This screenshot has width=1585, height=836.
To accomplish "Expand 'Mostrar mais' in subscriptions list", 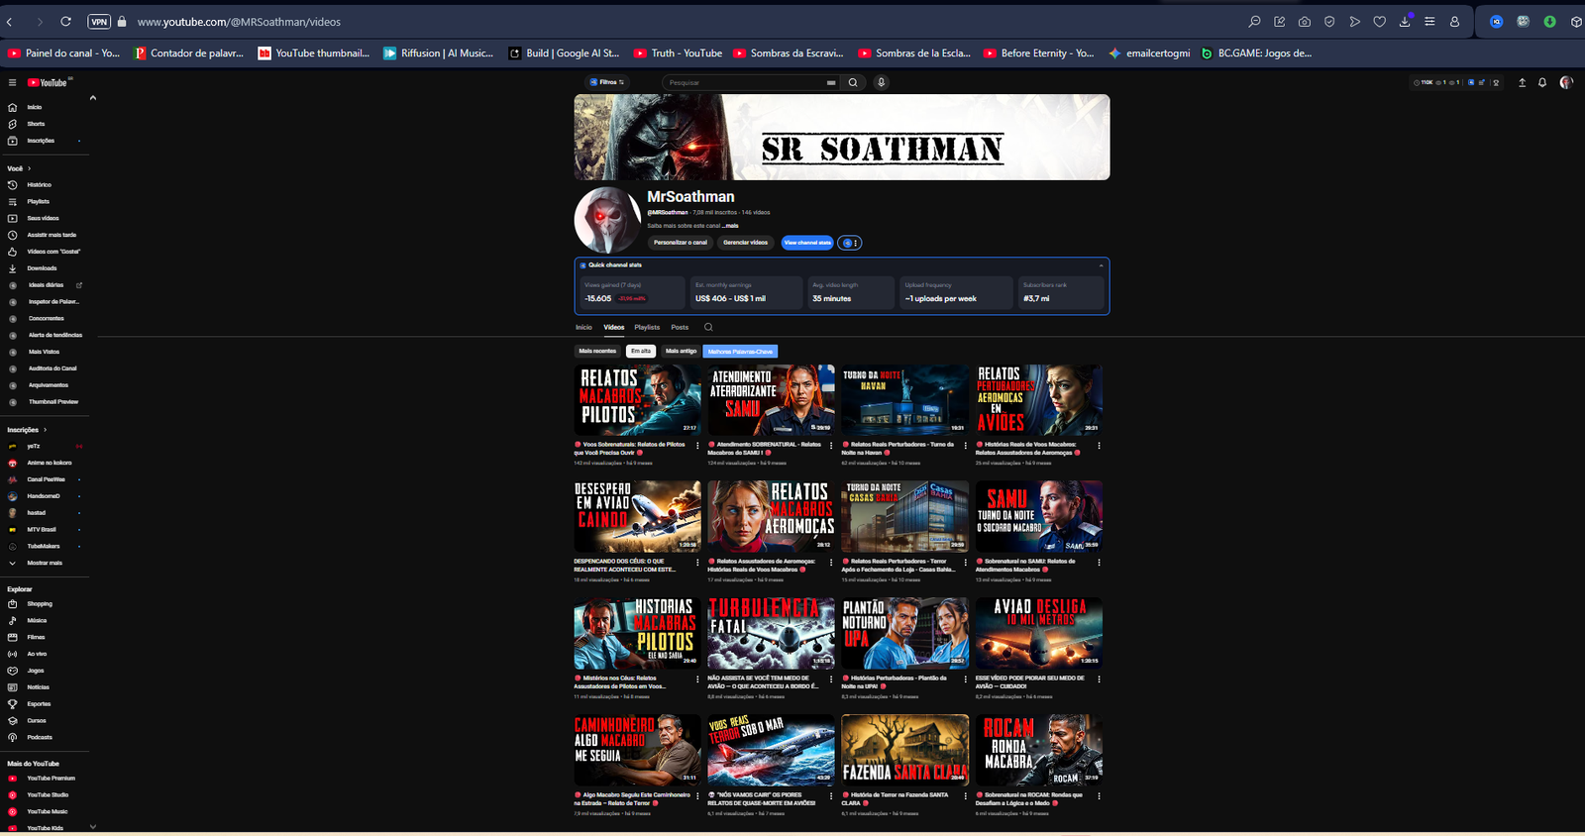I will [x=44, y=563].
